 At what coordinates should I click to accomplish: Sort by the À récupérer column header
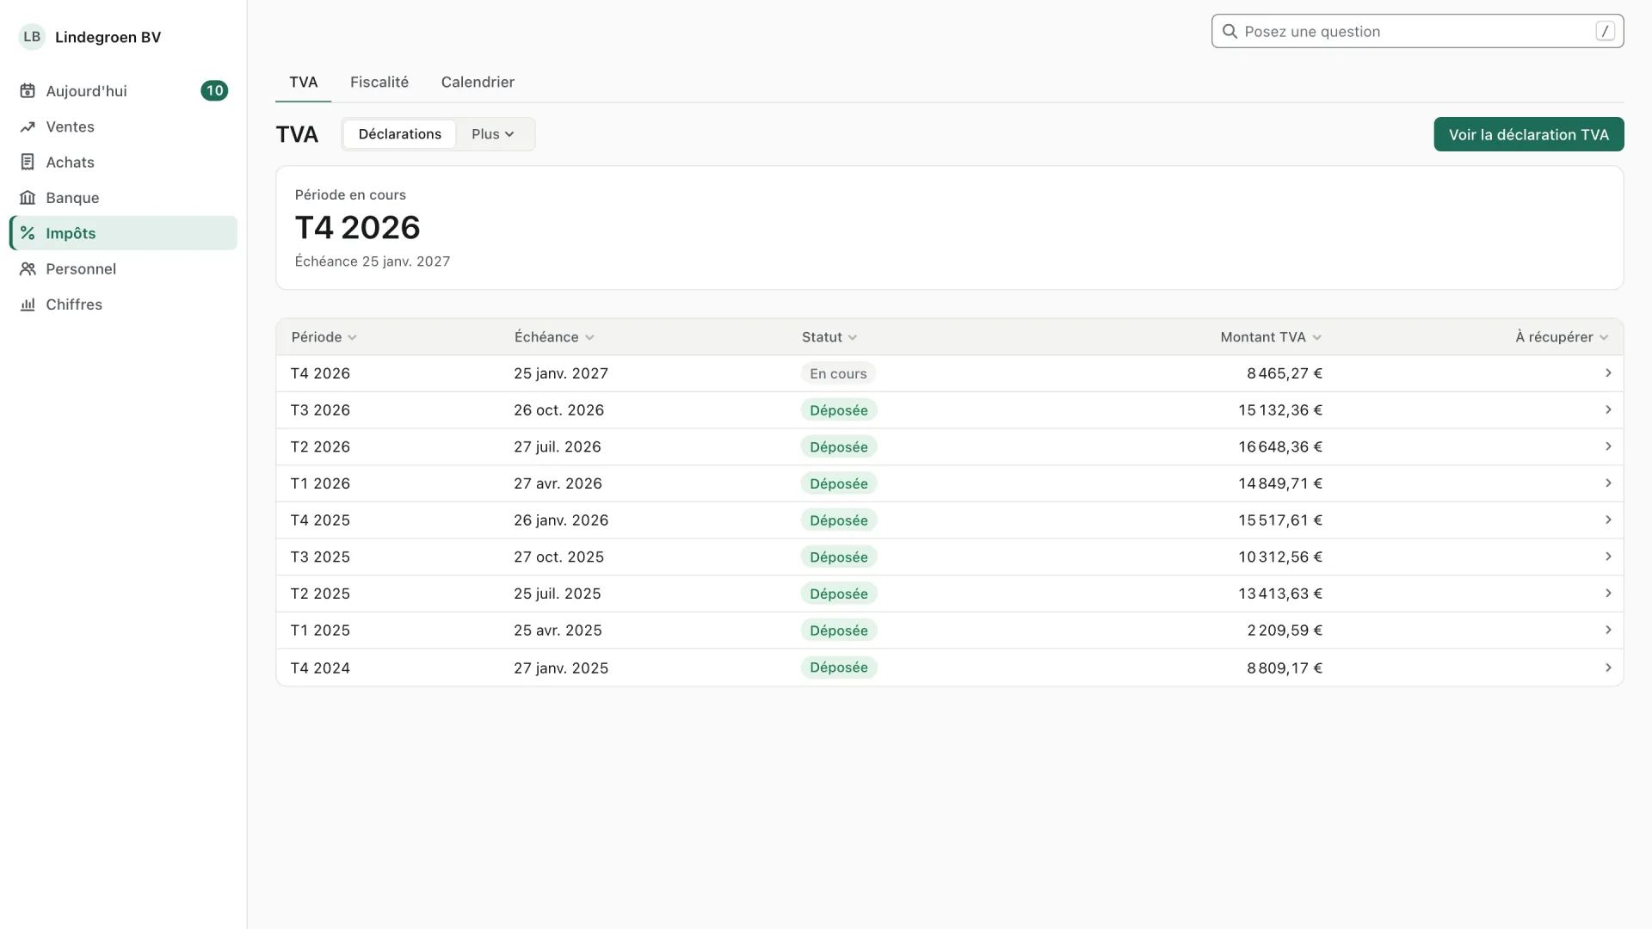coord(1562,337)
